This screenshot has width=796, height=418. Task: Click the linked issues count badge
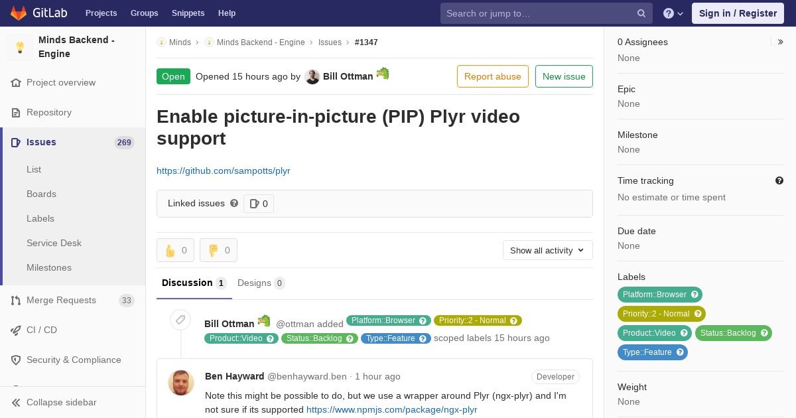[259, 204]
